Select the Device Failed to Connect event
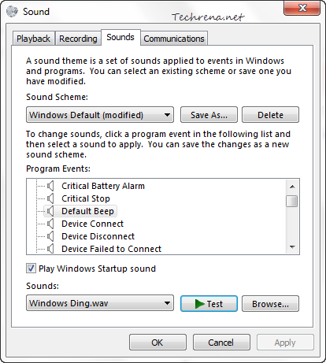 111,249
